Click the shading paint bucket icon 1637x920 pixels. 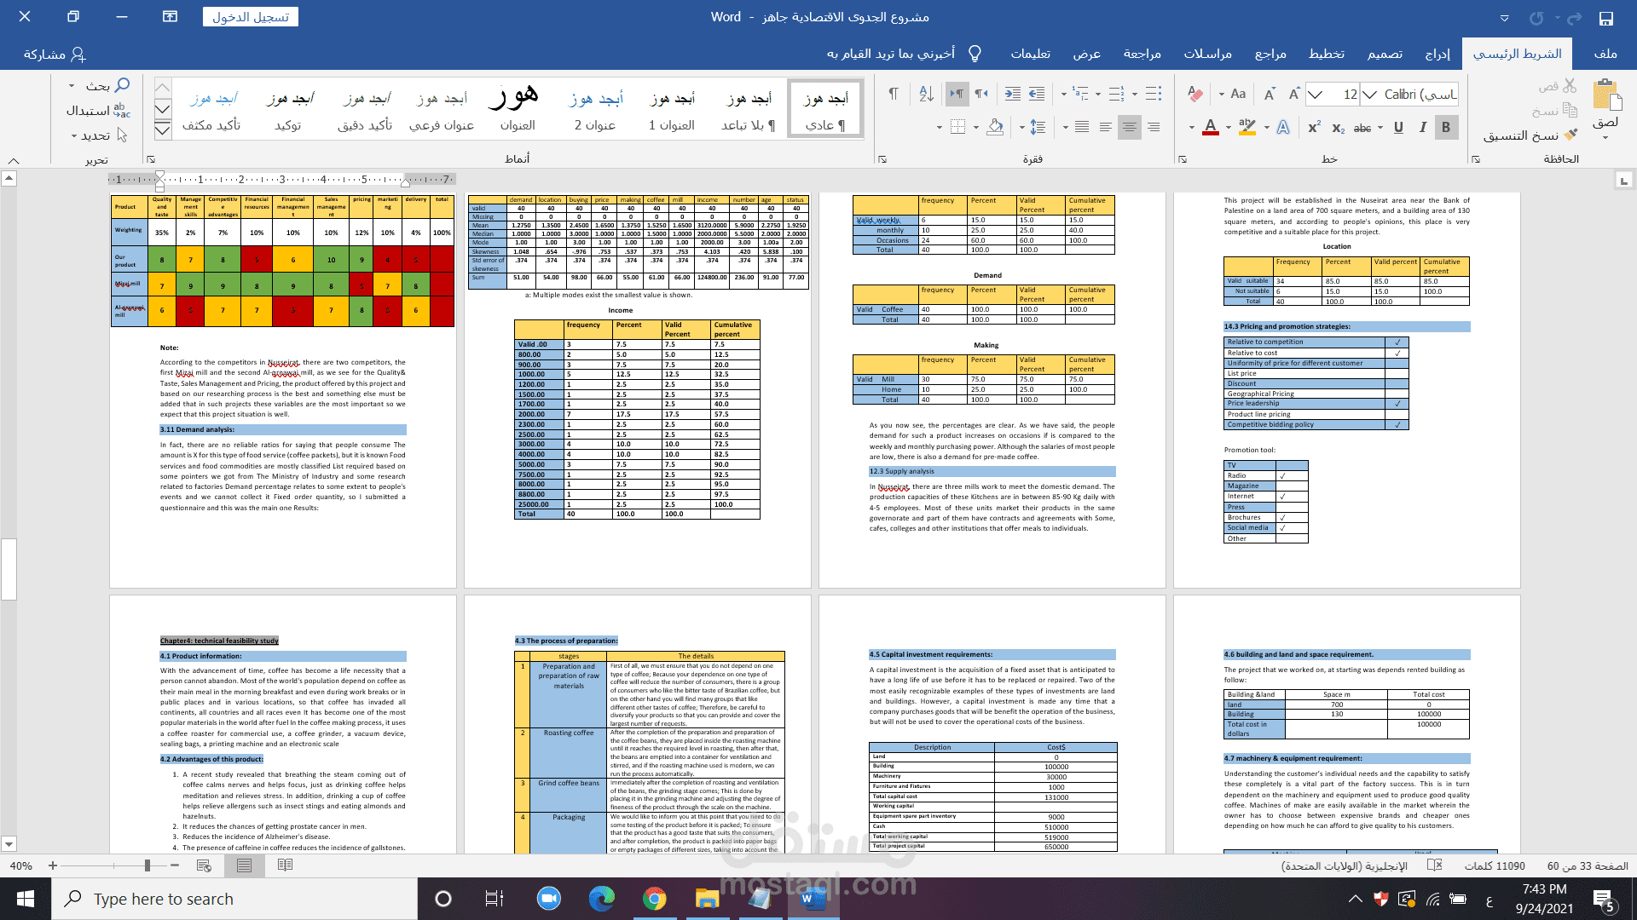[x=995, y=128]
